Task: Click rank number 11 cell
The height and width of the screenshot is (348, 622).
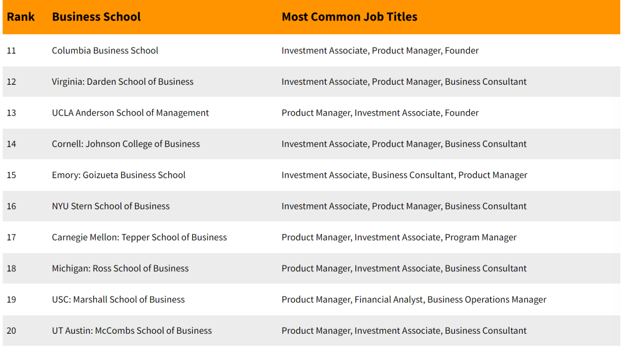Action: point(11,50)
